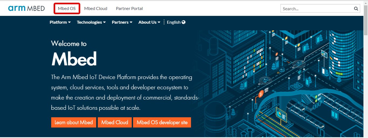Go to the Mbed OS developer site button
368x138 pixels.
[162, 122]
